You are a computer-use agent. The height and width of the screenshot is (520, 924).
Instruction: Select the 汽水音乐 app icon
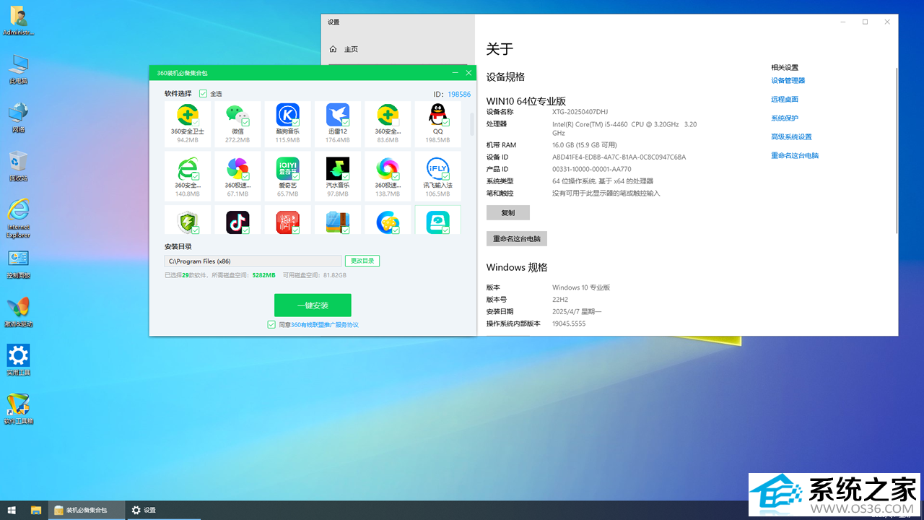pos(337,169)
